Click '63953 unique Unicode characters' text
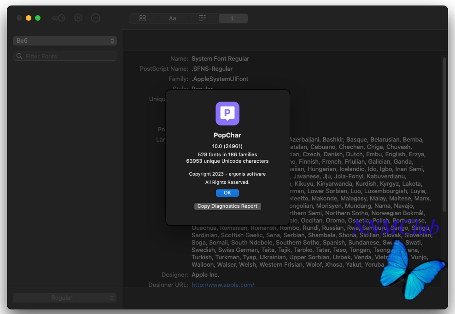The image size is (455, 314). click(x=227, y=161)
